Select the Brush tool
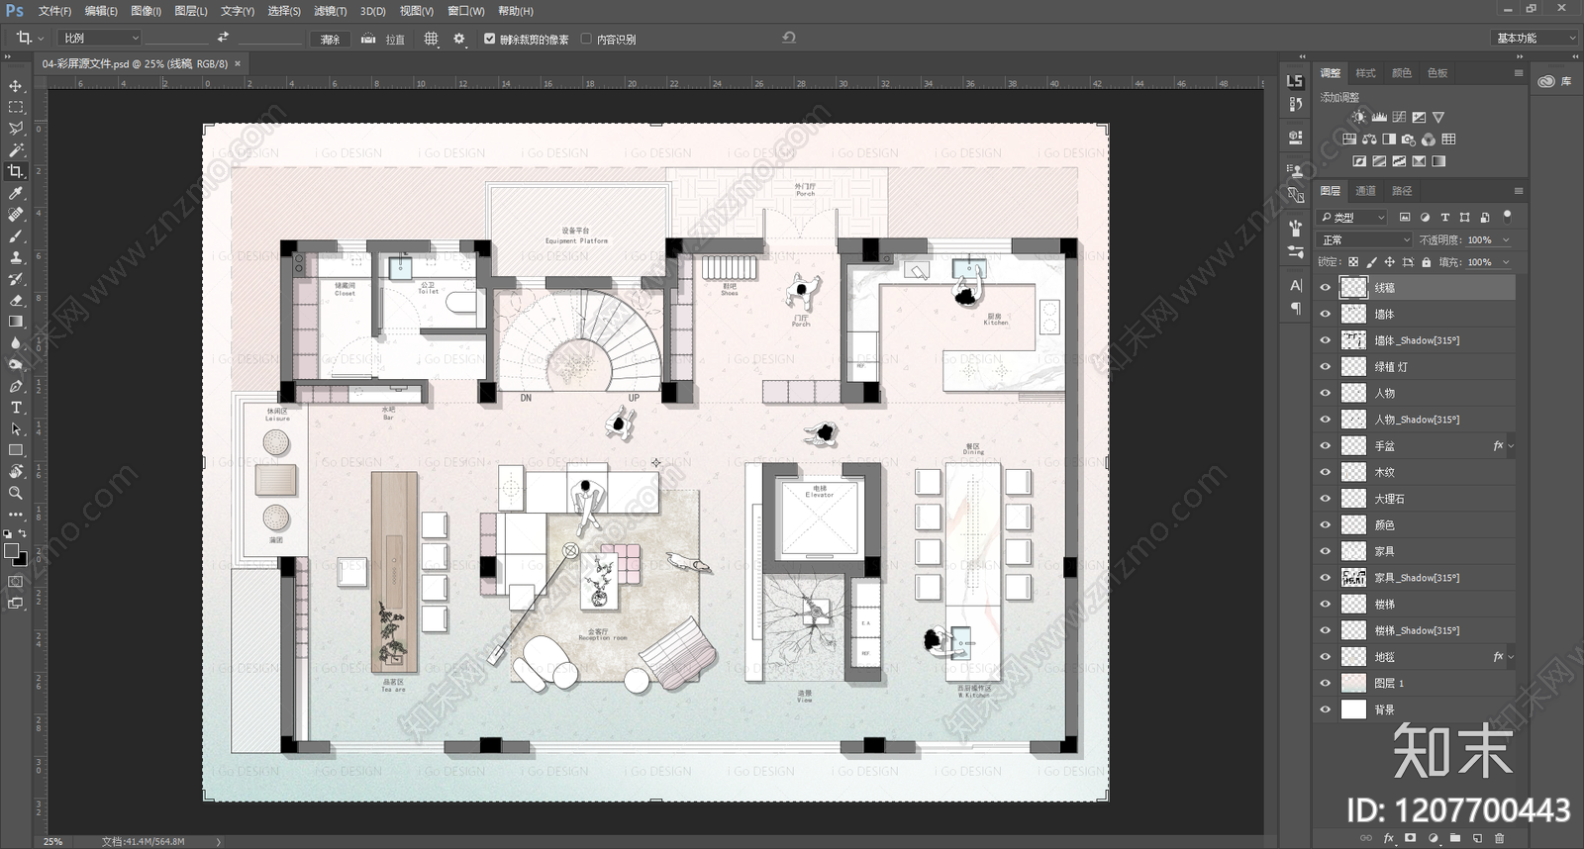This screenshot has width=1584, height=849. (x=16, y=236)
